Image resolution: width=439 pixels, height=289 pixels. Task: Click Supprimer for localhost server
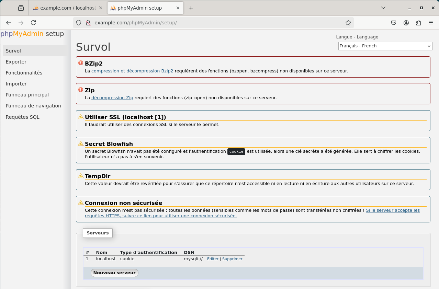232,259
